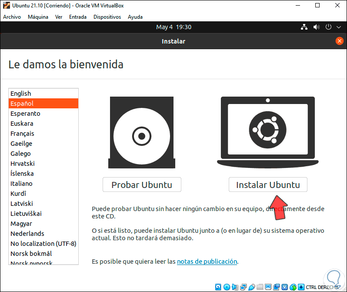Select Galego in the language list
Screen dimensions: 347x292
point(43,154)
